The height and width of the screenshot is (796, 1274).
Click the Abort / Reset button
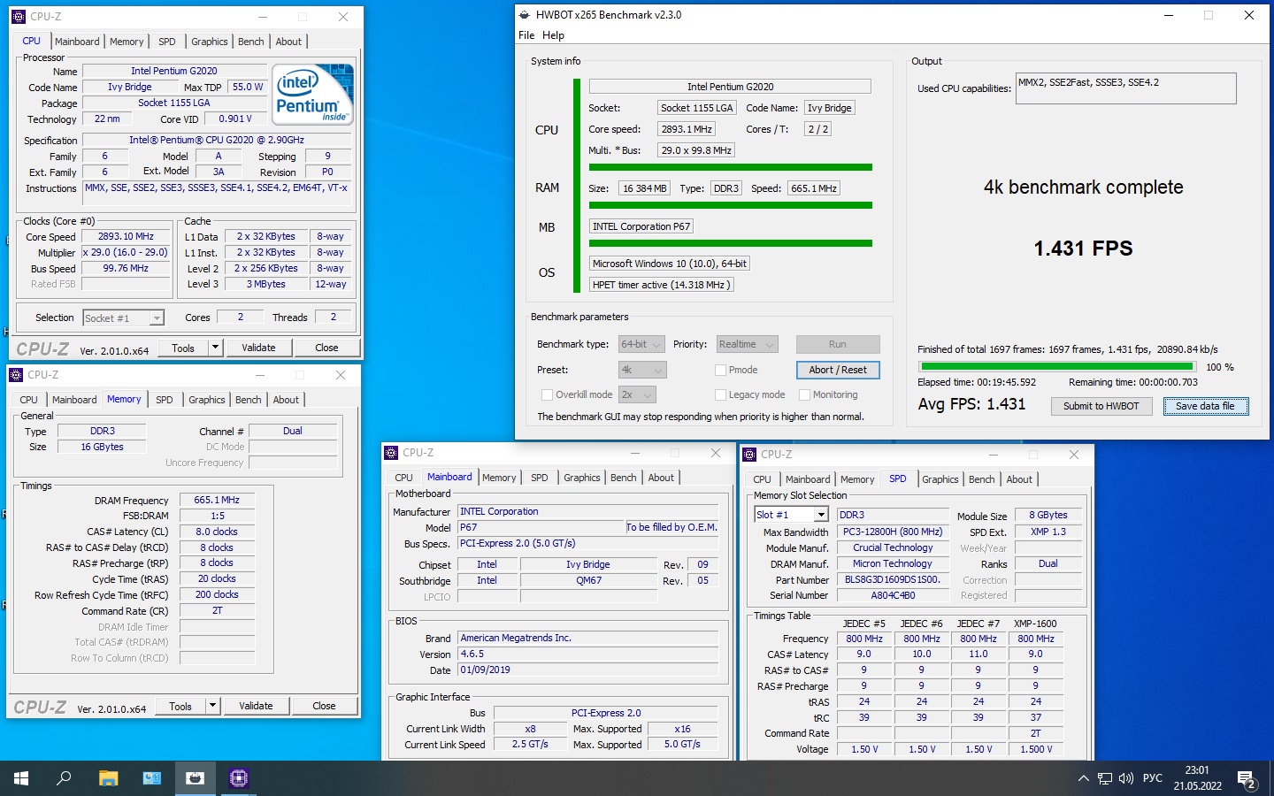coord(838,371)
